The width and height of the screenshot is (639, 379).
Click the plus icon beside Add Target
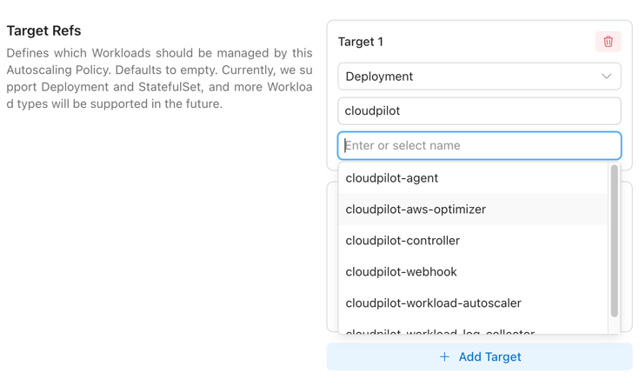pyautogui.click(x=444, y=356)
